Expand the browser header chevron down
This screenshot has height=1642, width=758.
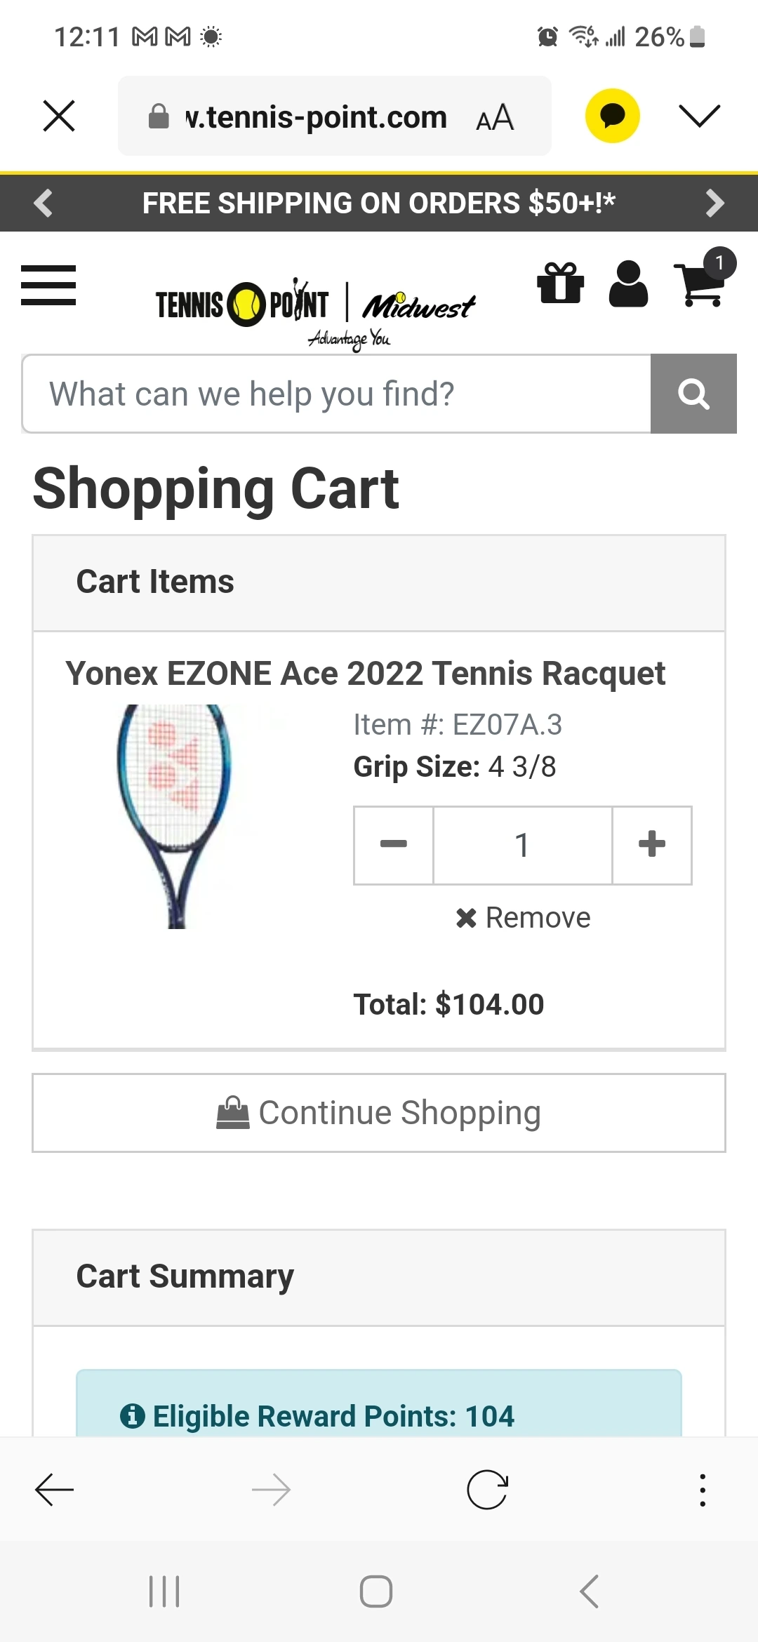[700, 116]
